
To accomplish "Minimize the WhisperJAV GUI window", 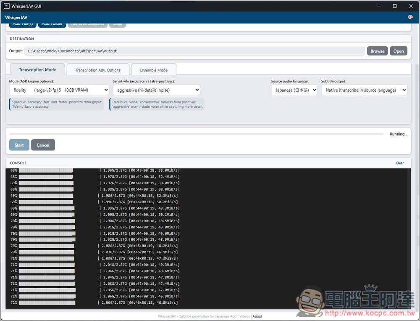I will click(379, 6).
